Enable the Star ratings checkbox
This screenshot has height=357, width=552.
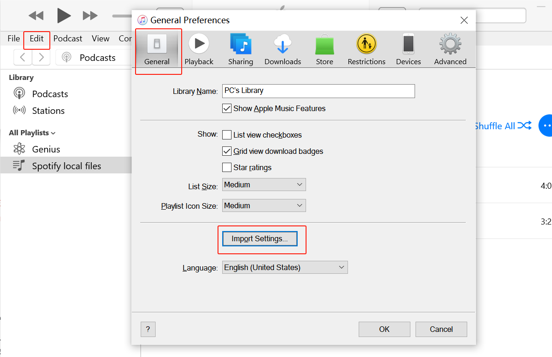pyautogui.click(x=227, y=167)
